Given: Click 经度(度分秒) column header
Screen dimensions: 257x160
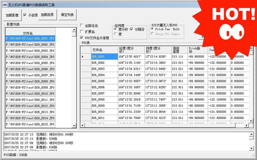Looking at the screenshot, I should (x=131, y=50).
